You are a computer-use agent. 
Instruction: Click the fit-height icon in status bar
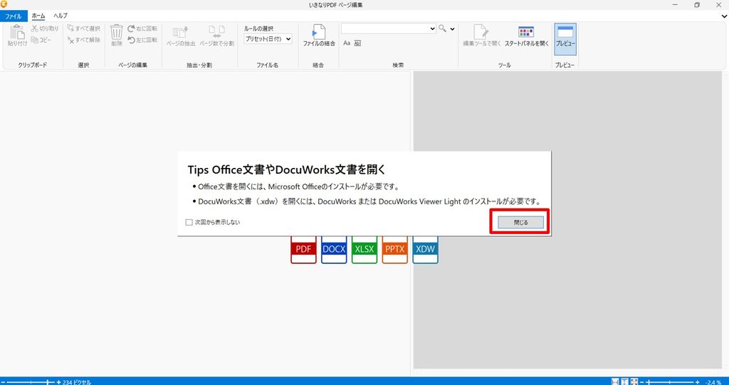625,381
